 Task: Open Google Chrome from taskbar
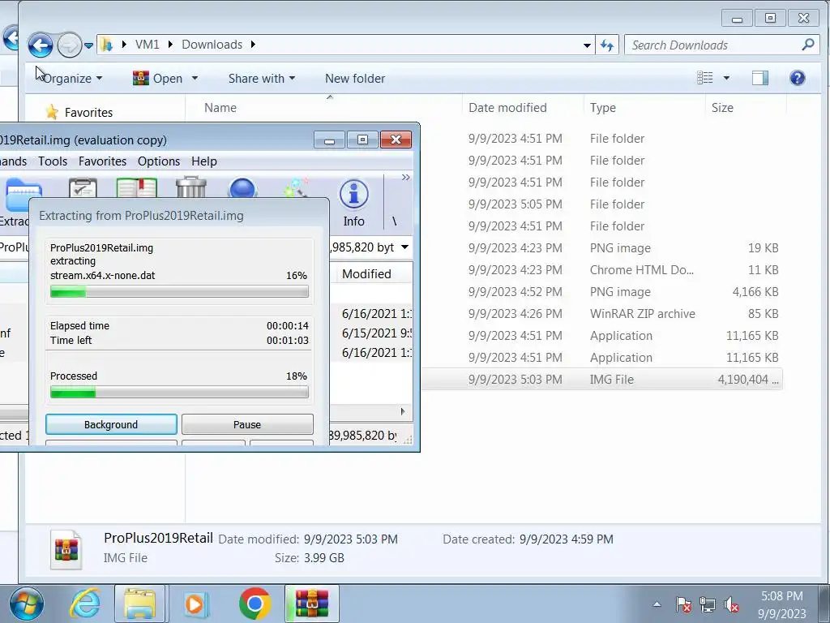coord(255,604)
